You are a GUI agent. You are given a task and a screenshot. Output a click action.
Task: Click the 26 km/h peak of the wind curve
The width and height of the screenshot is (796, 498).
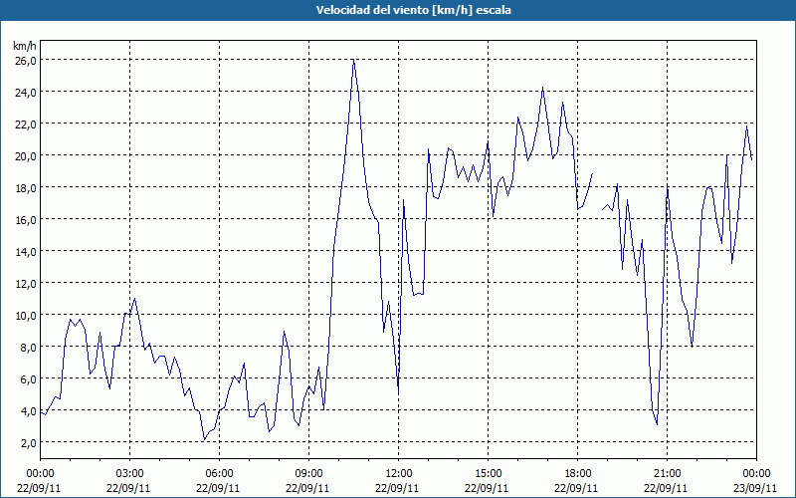(x=353, y=60)
